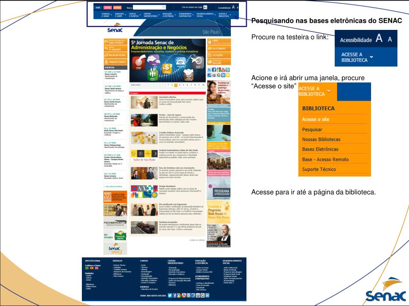Expand the Cursos e Eventos nav menu
Viewport: 409px width, 306px height.
click(135, 15)
